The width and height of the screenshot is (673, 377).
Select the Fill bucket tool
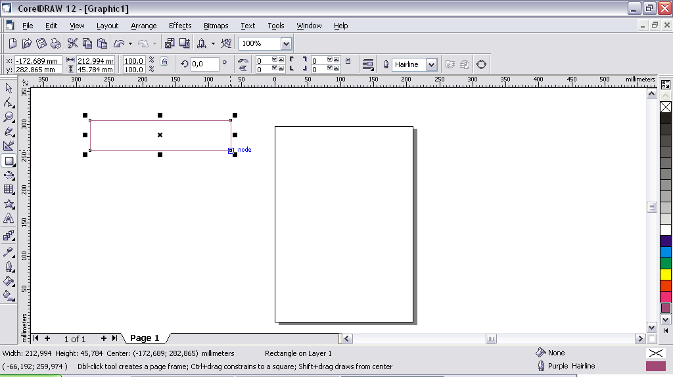(9, 281)
